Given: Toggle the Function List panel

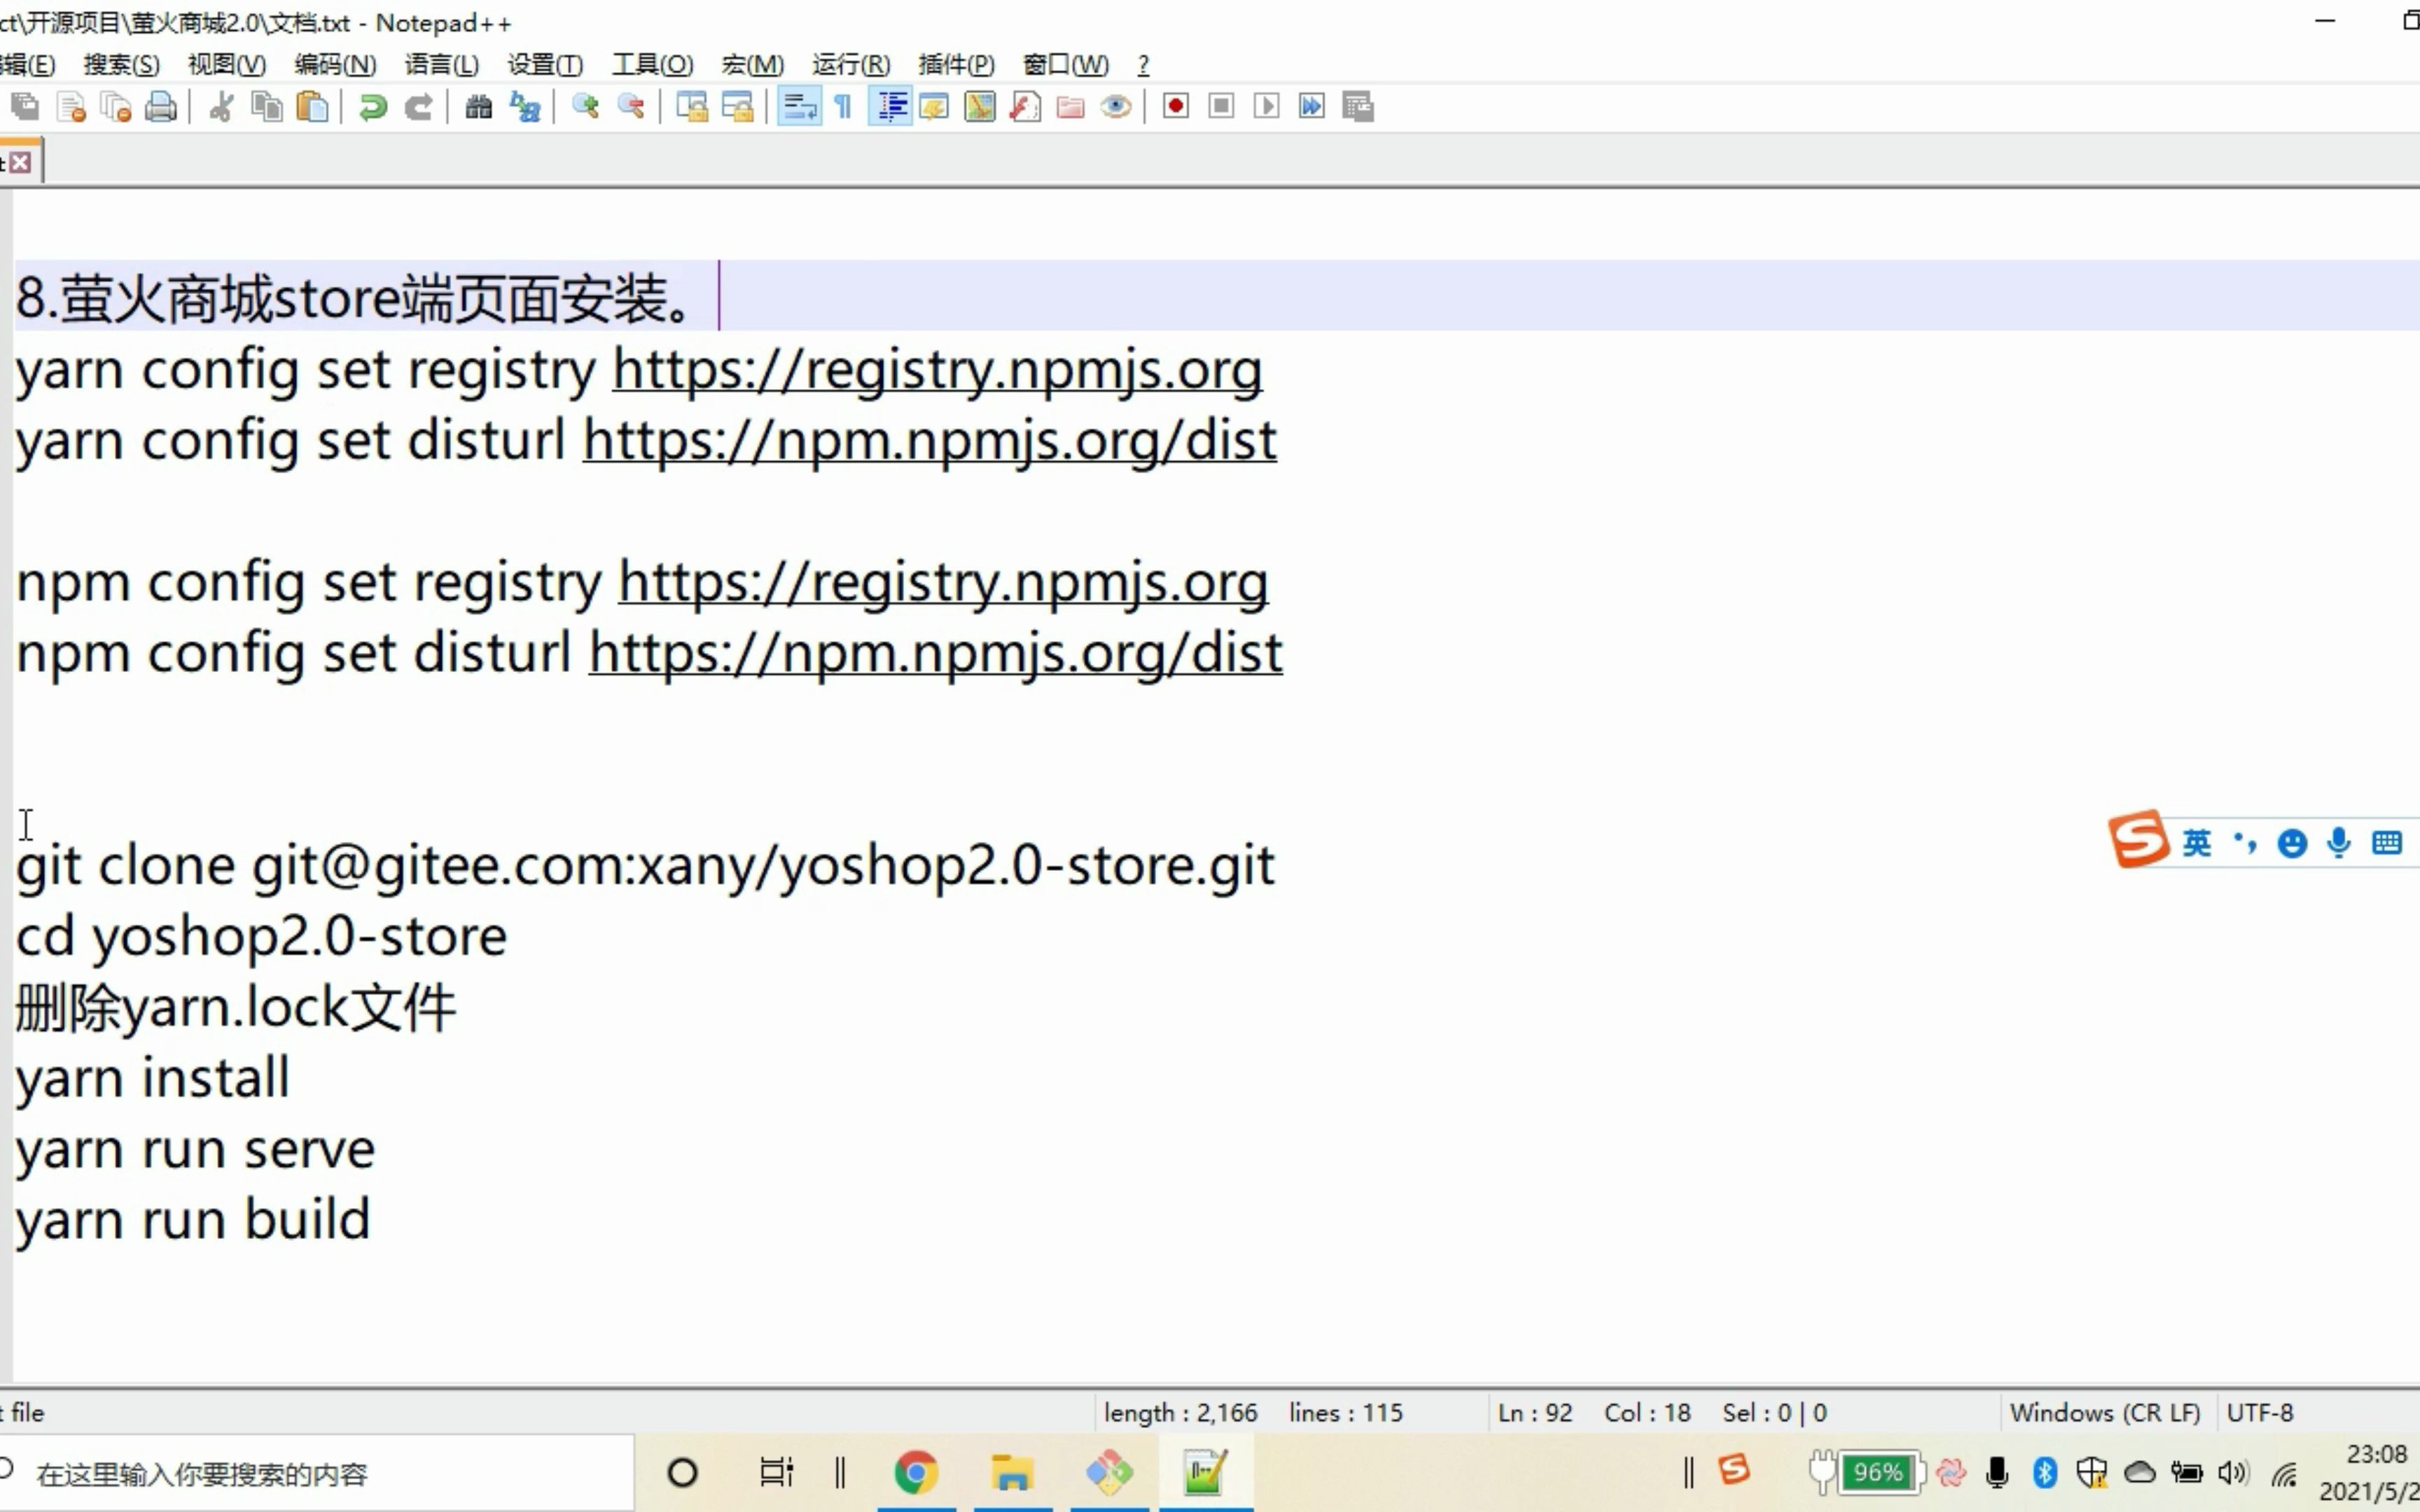Looking at the screenshot, I should pos(1025,106).
